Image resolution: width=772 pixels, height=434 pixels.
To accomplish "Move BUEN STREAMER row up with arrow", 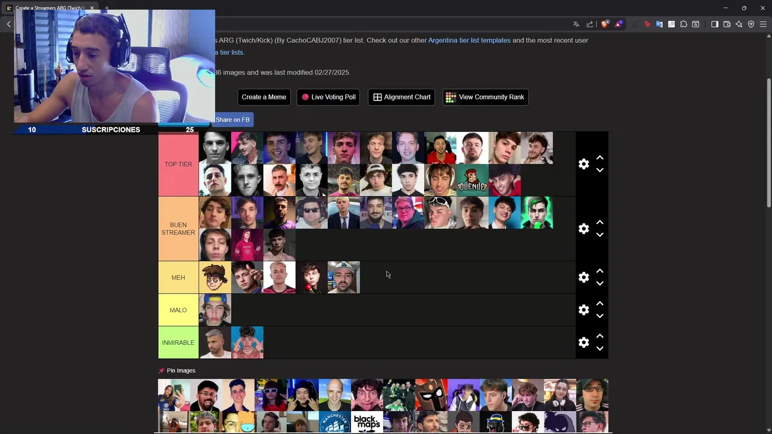I will pyautogui.click(x=600, y=222).
